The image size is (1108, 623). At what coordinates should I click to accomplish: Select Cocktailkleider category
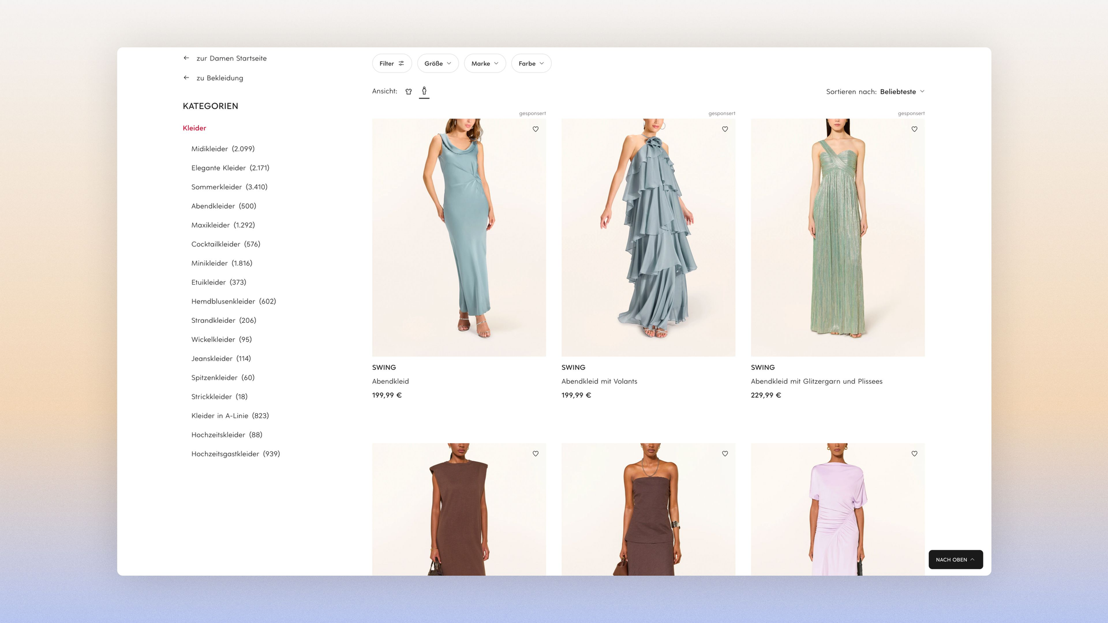[225, 244]
